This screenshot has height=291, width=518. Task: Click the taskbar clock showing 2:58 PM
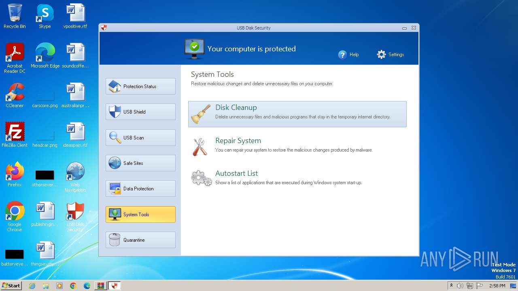[497, 286]
